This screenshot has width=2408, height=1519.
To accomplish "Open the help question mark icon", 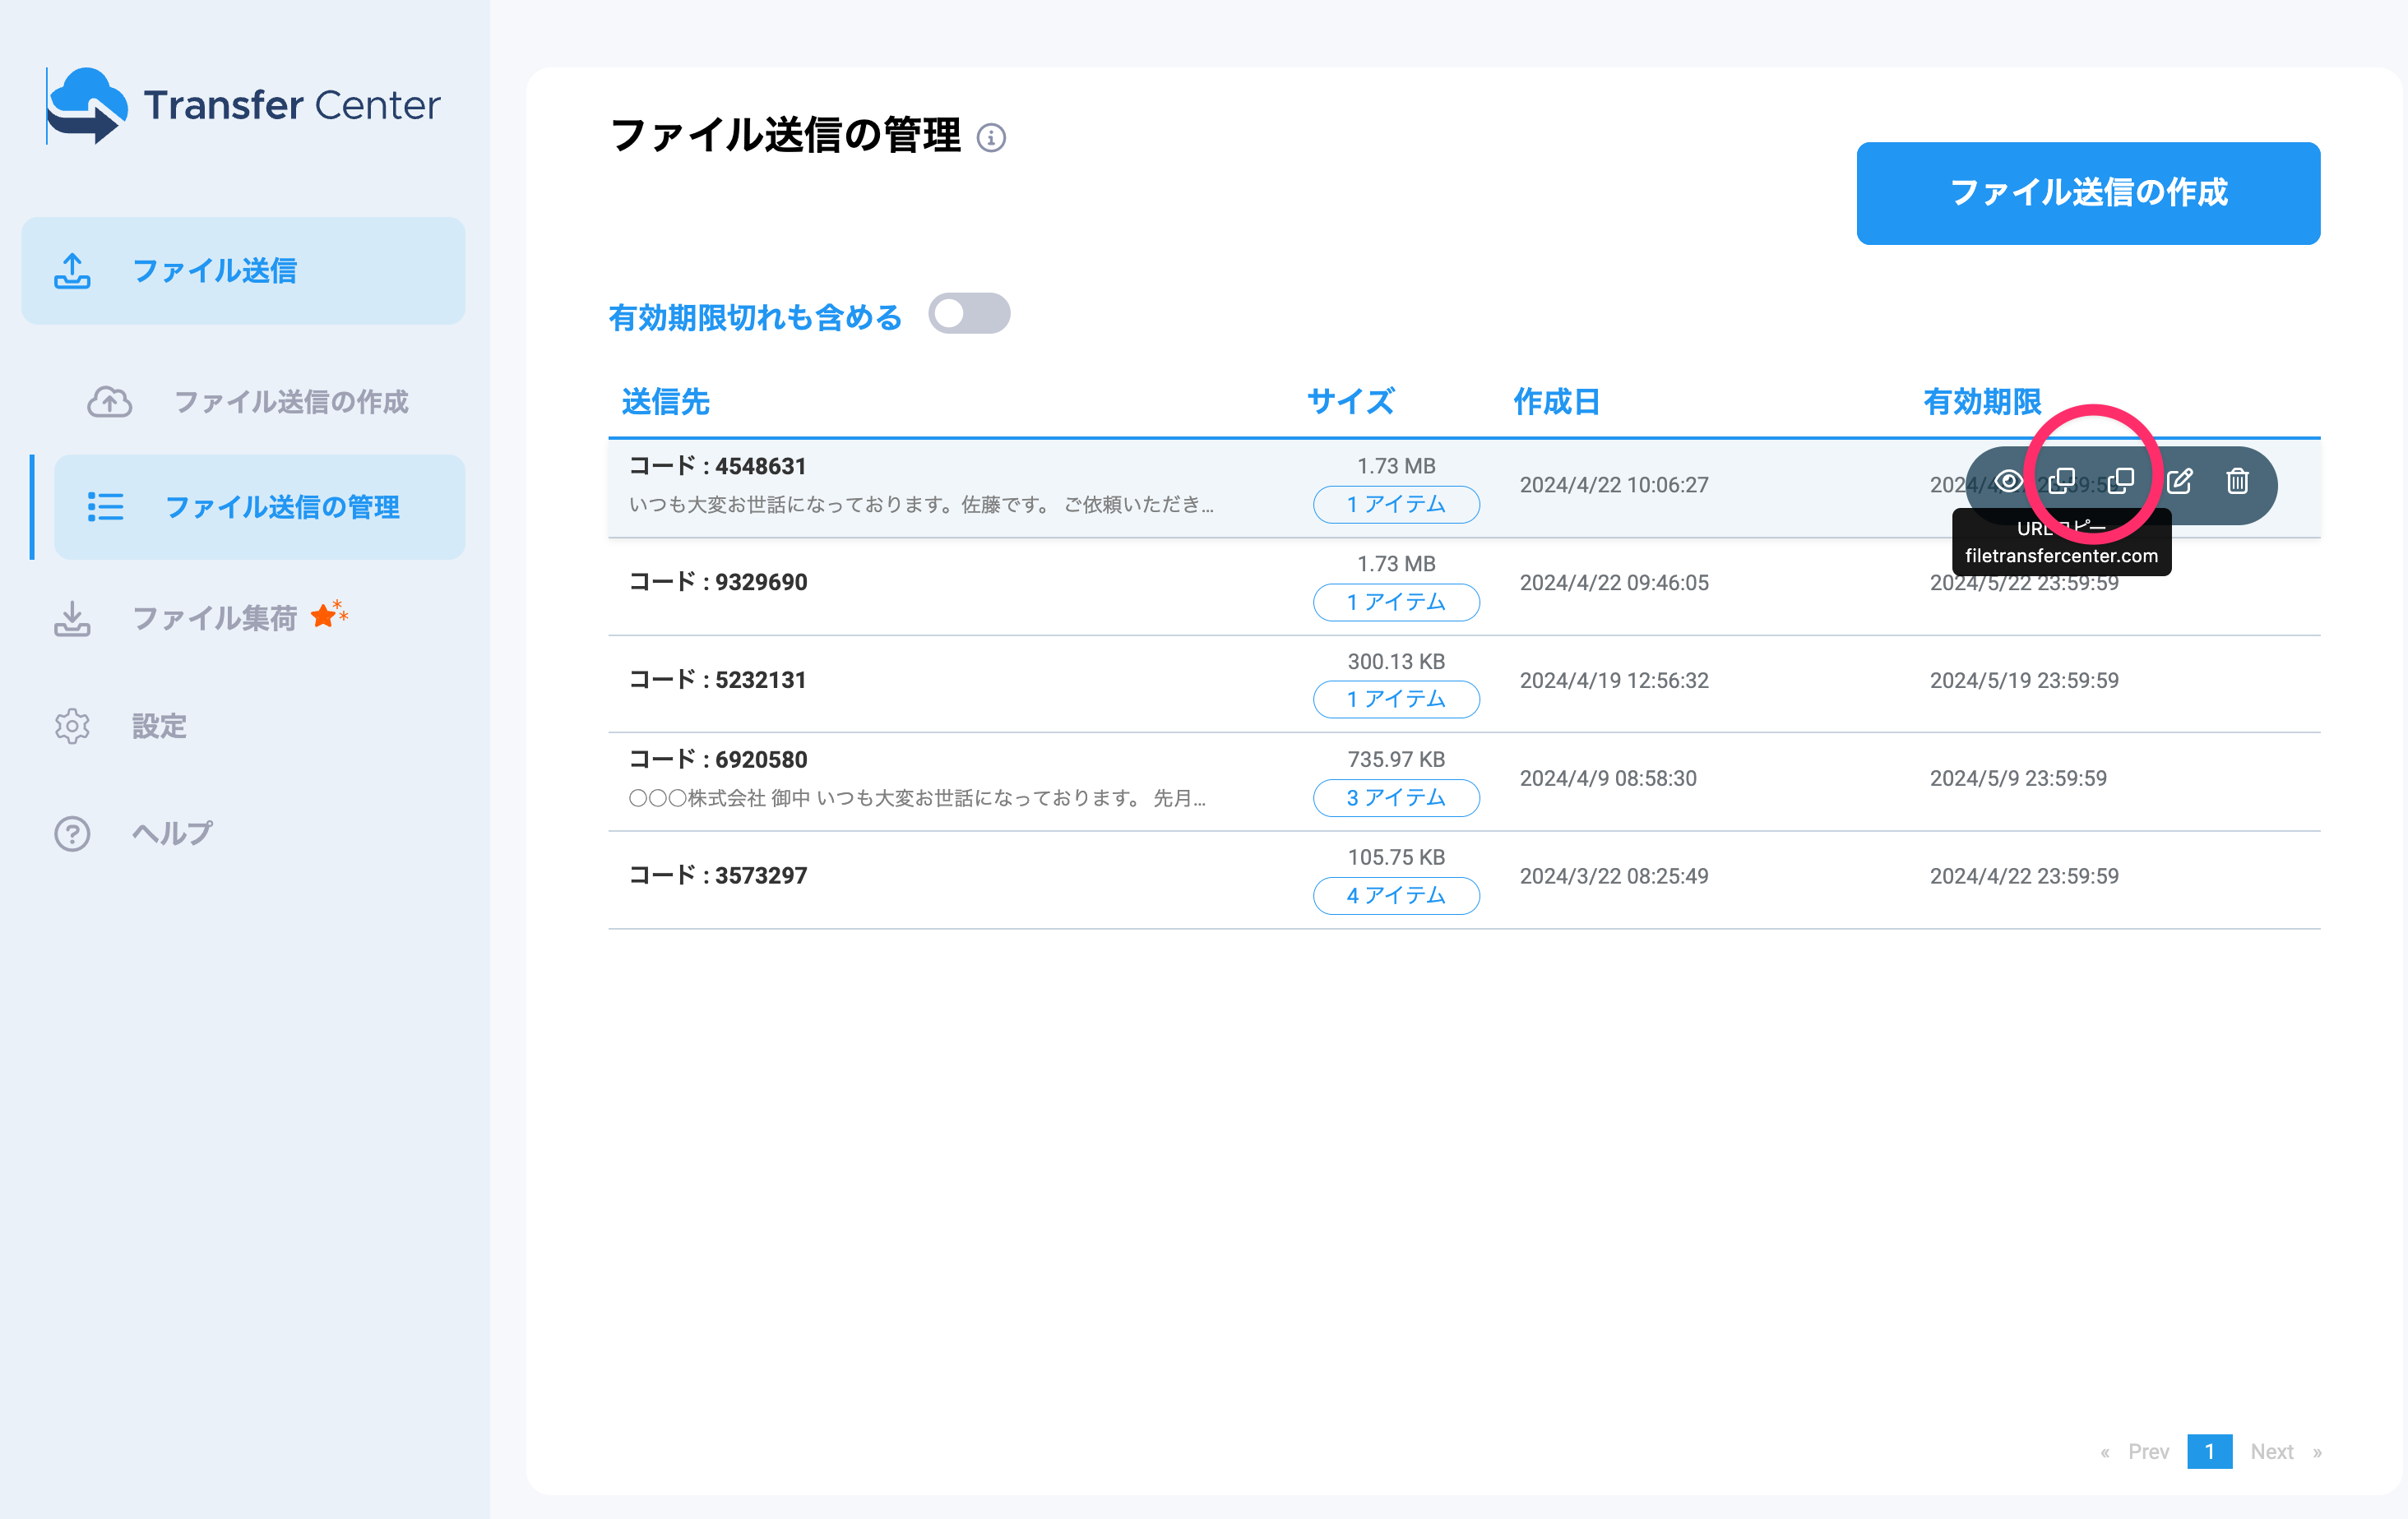I will pyautogui.click(x=71, y=833).
